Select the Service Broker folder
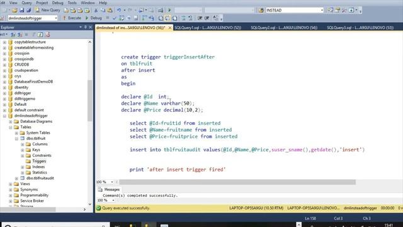The height and width of the screenshot is (227, 403). point(32,201)
